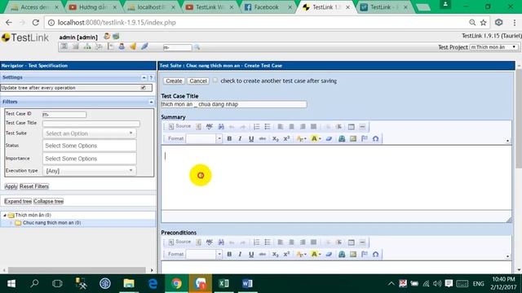The width and height of the screenshot is (522, 293).
Task: Remove formatting with eraser in Summary editor
Action: click(329, 138)
